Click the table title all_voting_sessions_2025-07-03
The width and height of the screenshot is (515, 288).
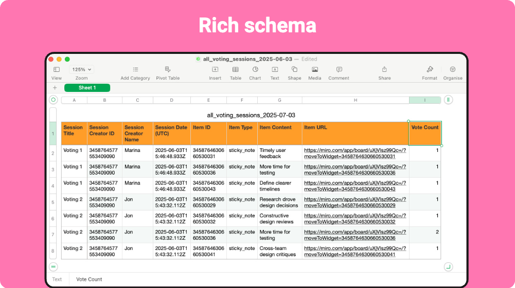[x=251, y=115]
